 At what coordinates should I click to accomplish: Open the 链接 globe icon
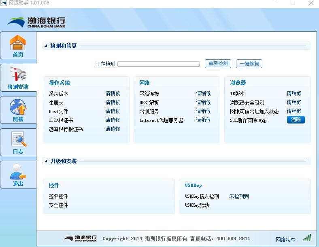coord(18,107)
